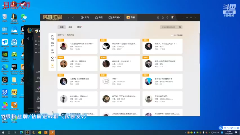Viewport: 240px width, 135px height.
Task: Open the 【直播】峡谷新赛季上分 stream
Action: (77, 81)
